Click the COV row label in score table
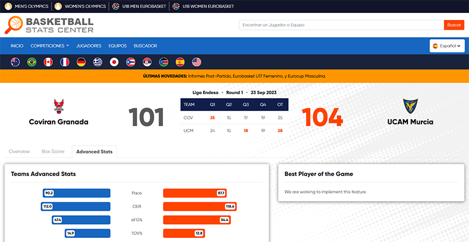 click(188, 118)
